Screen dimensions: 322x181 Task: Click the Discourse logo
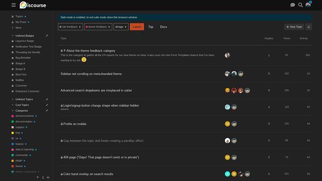point(33,5)
